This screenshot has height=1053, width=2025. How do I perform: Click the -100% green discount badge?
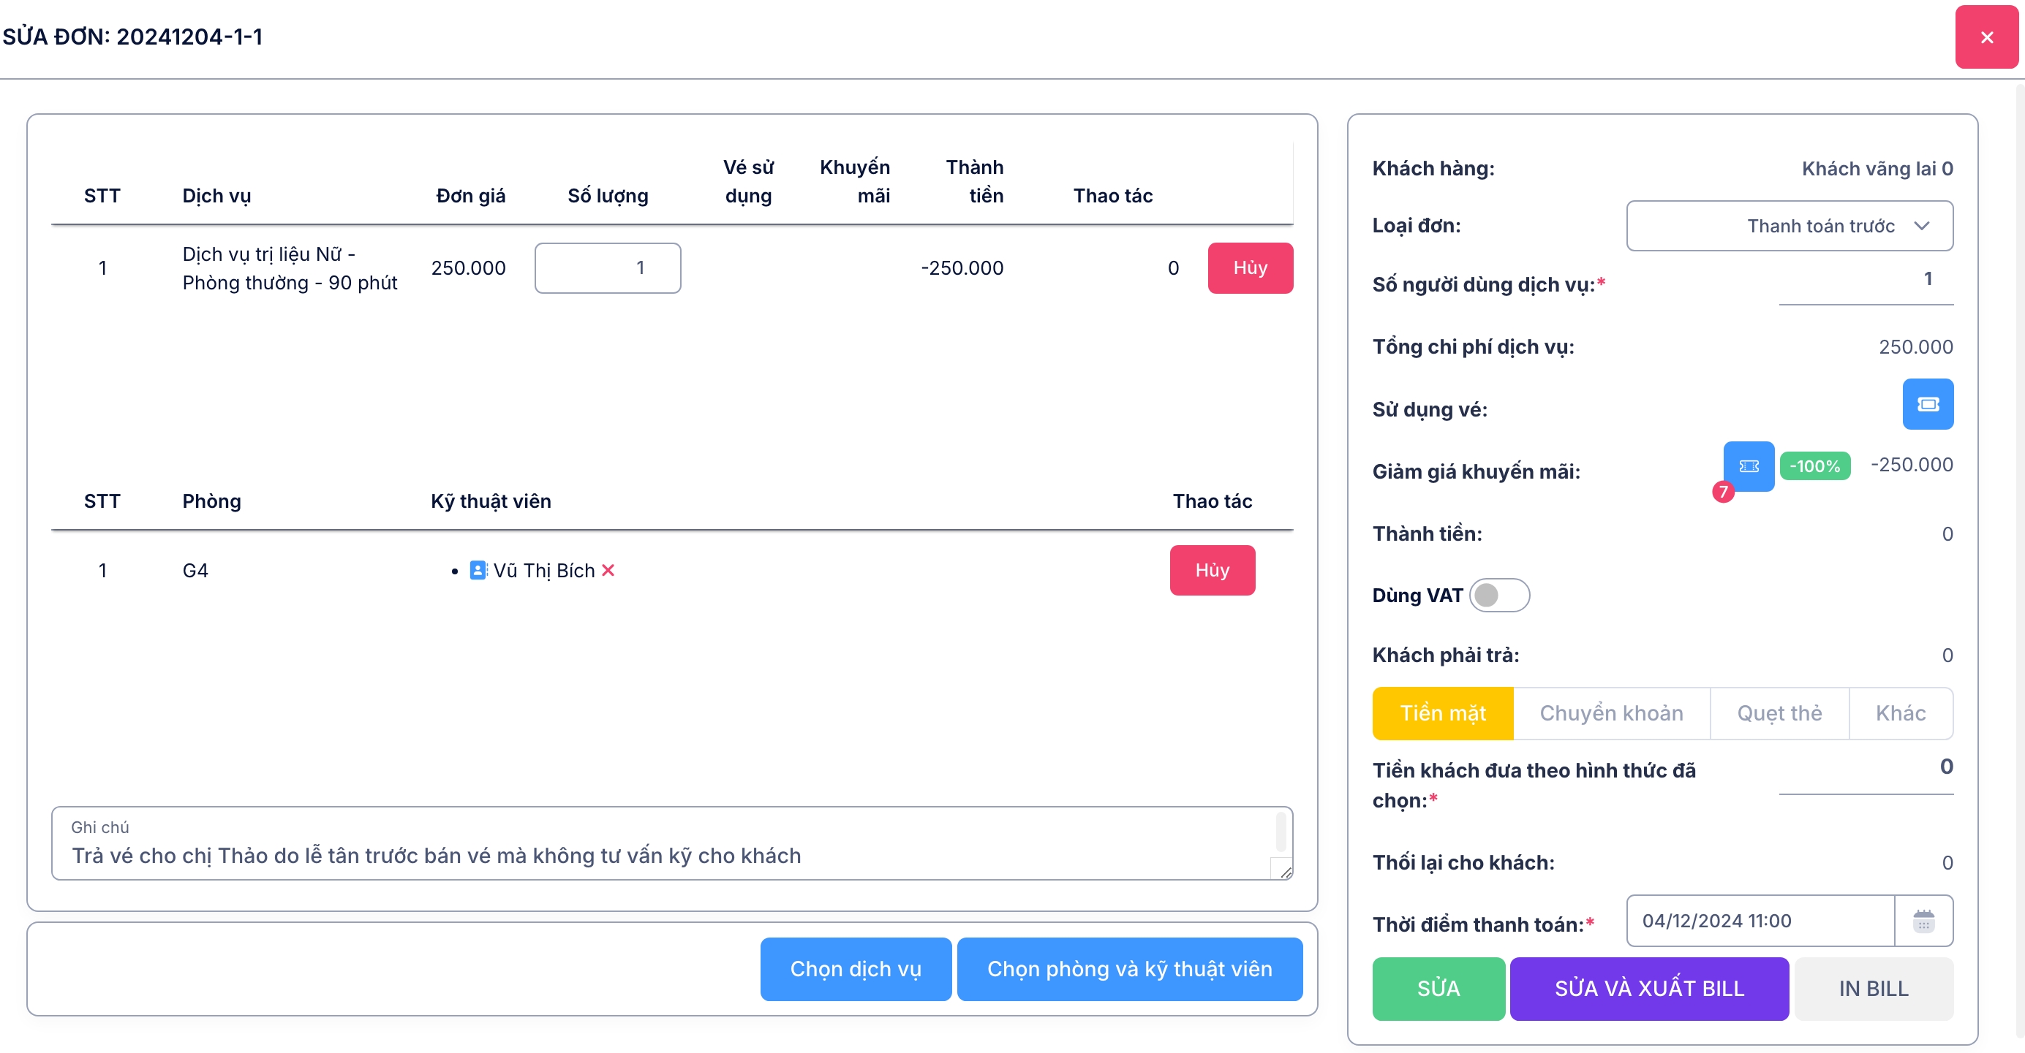point(1814,465)
